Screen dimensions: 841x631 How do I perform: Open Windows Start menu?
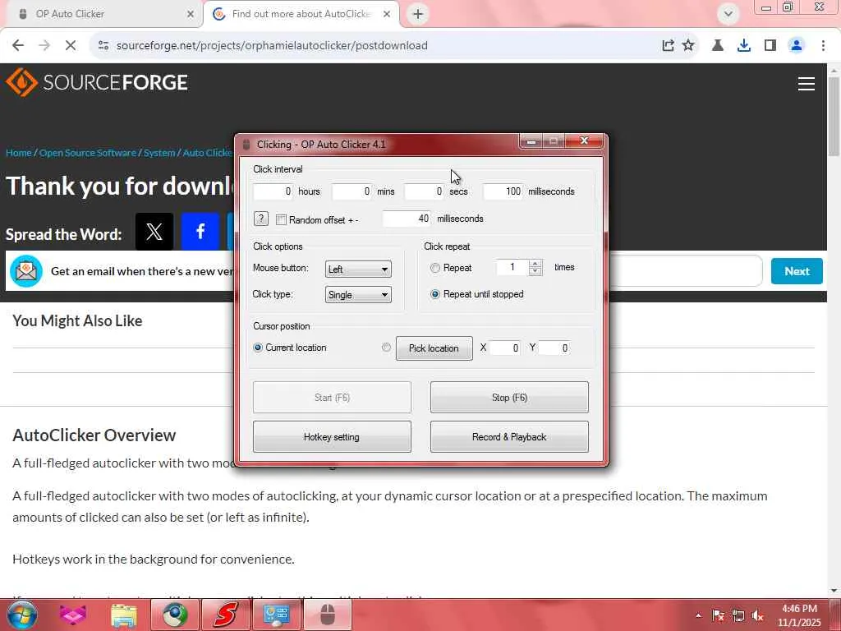[21, 615]
